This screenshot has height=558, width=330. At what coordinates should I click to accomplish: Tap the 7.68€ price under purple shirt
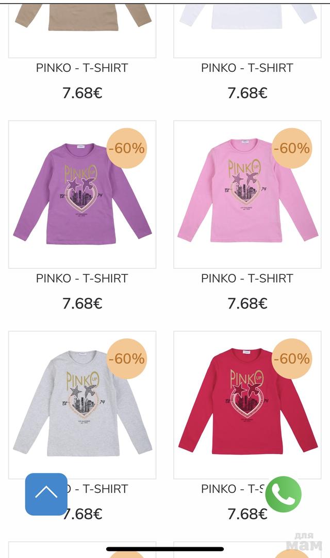(x=82, y=304)
